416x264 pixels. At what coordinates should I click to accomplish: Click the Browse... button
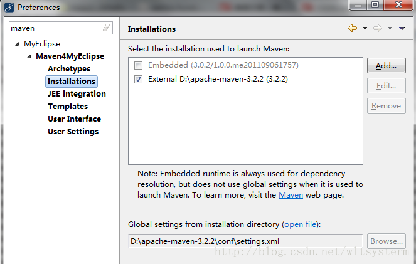click(x=387, y=241)
